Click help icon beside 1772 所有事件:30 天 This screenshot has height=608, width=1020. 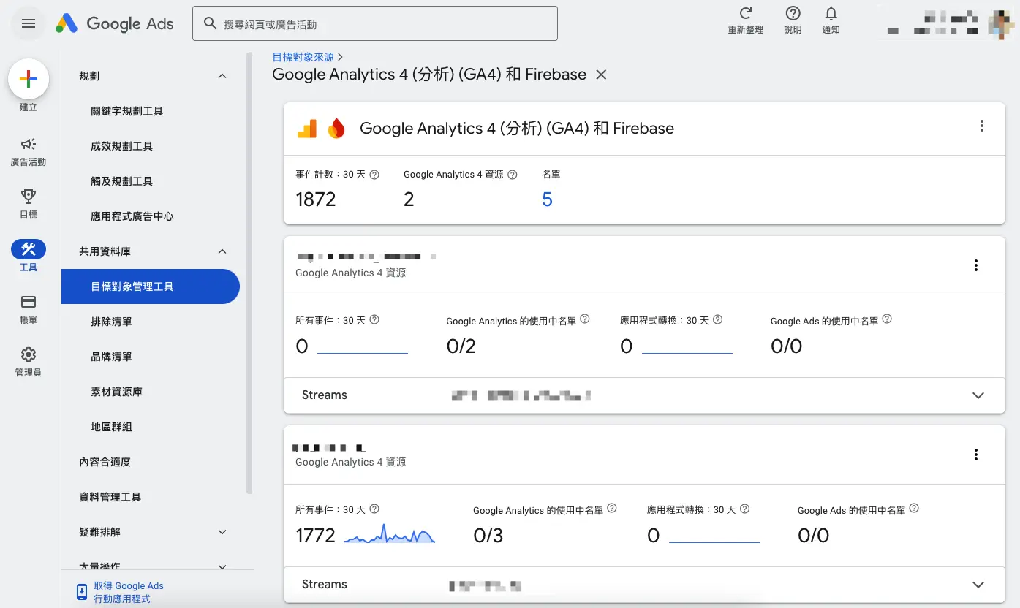pos(374,509)
